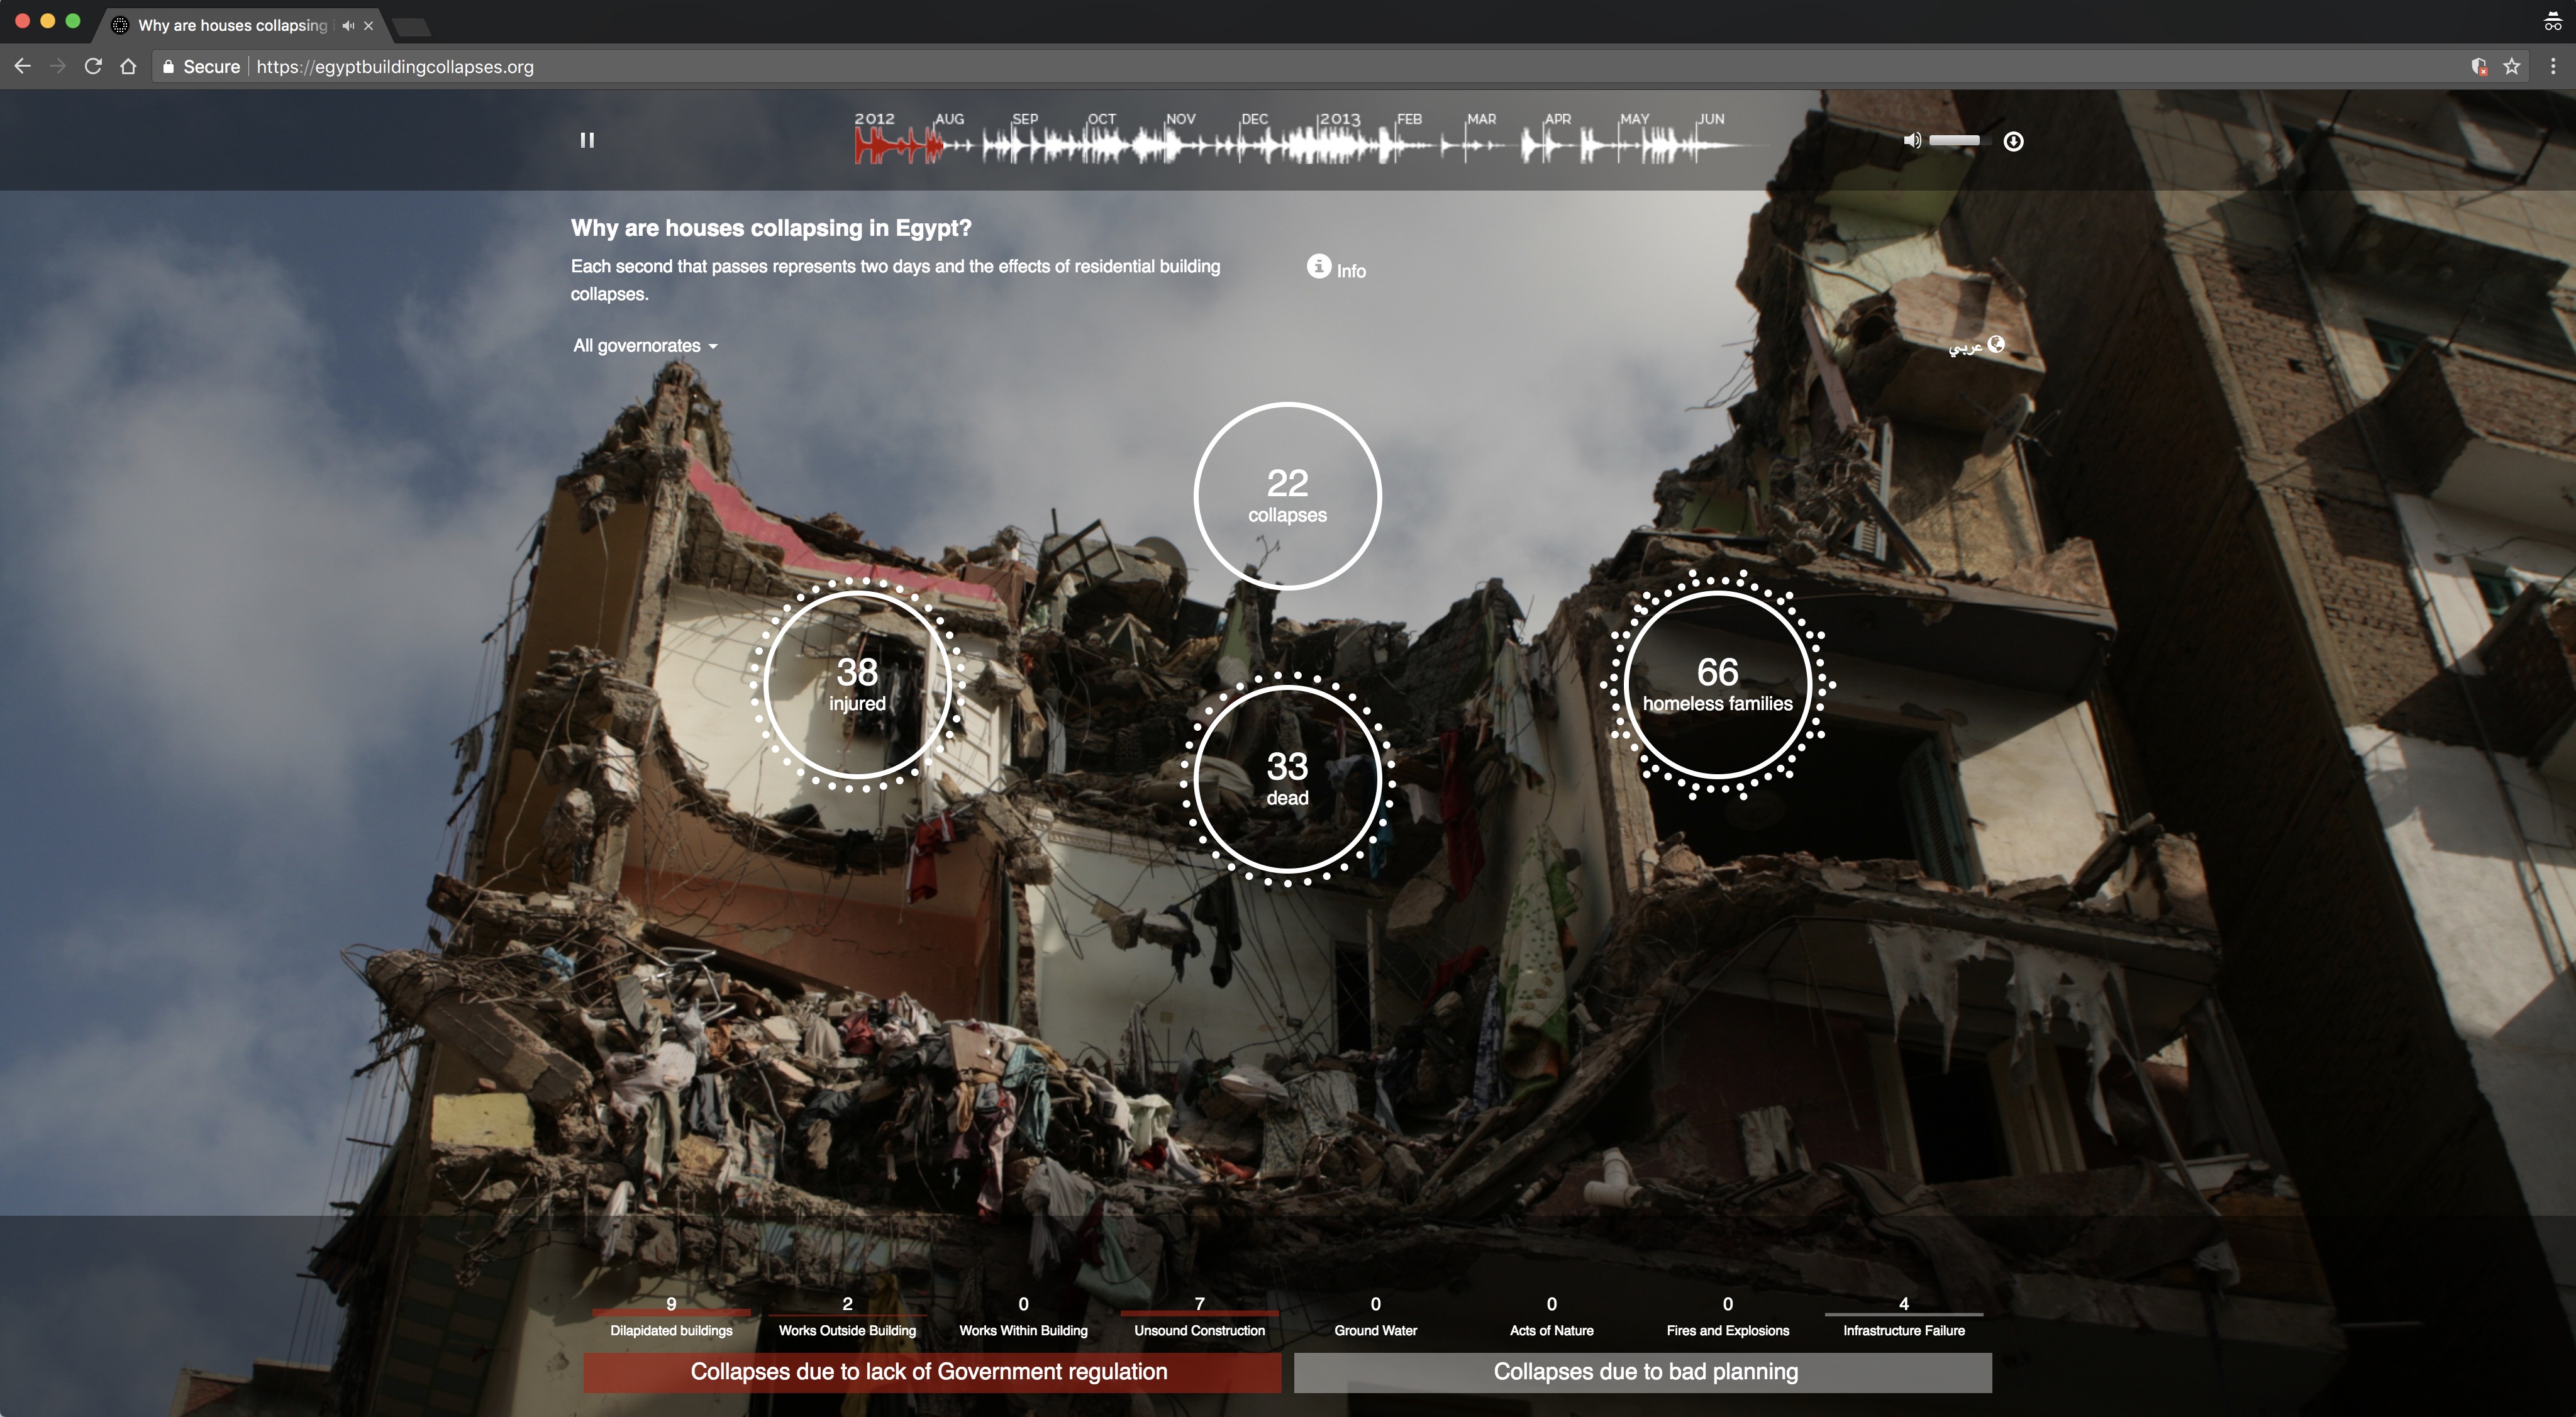Select the 66 homeless families circle
Viewport: 2576px width, 1417px height.
coord(1717,685)
